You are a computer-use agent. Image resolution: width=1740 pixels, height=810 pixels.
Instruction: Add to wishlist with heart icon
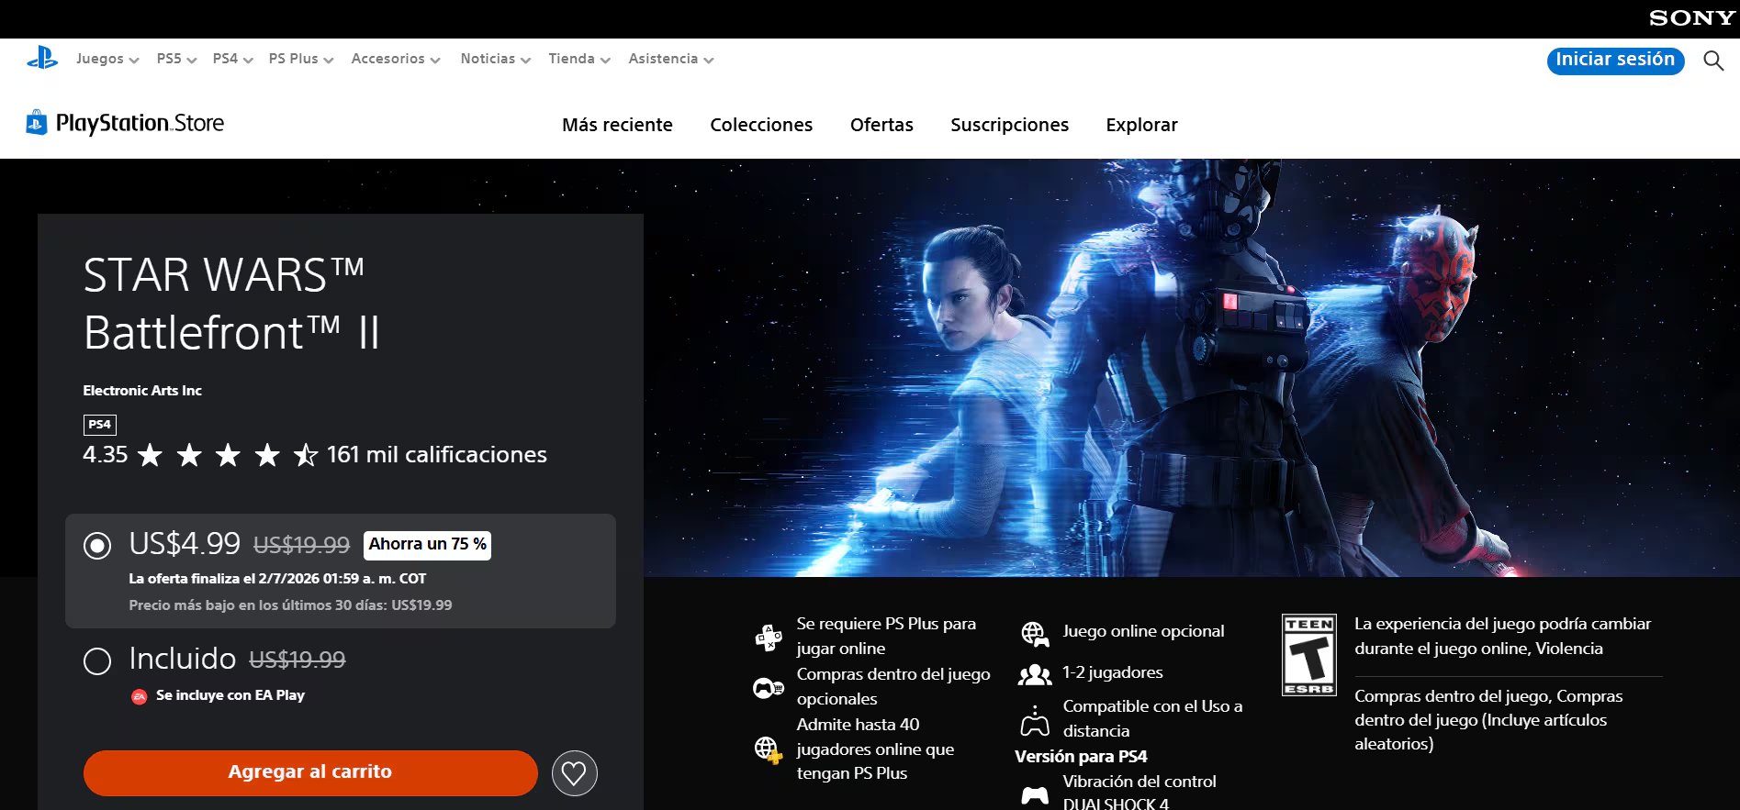click(575, 773)
